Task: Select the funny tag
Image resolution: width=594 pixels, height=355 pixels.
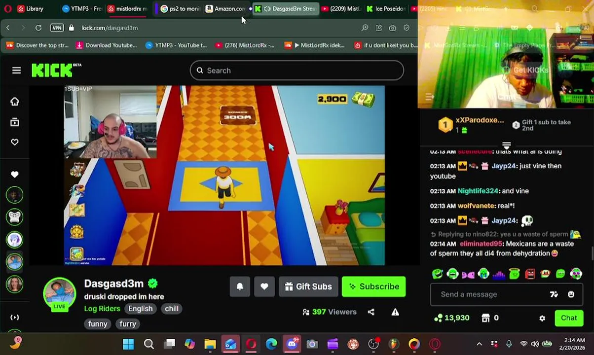Action: point(98,324)
